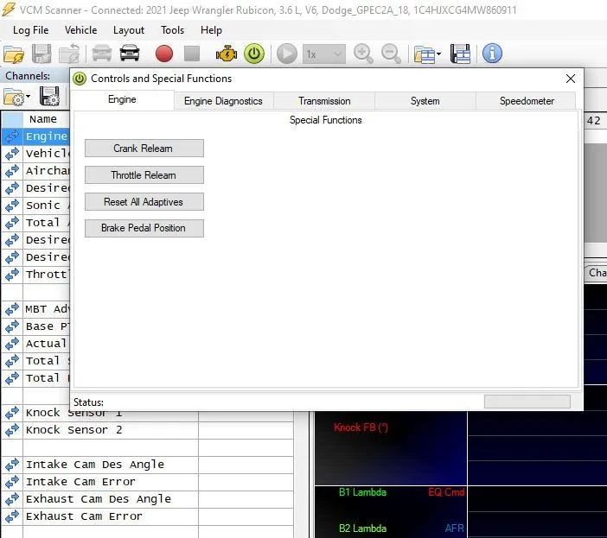Click the save channels config icon
607x538 pixels.
[49, 96]
